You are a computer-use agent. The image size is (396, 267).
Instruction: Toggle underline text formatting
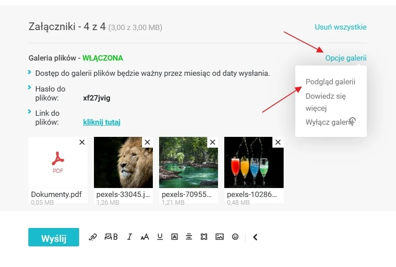[160, 237]
